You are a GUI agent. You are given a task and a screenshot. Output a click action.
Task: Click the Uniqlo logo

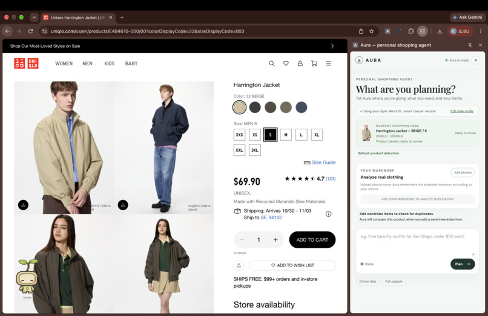tap(27, 63)
